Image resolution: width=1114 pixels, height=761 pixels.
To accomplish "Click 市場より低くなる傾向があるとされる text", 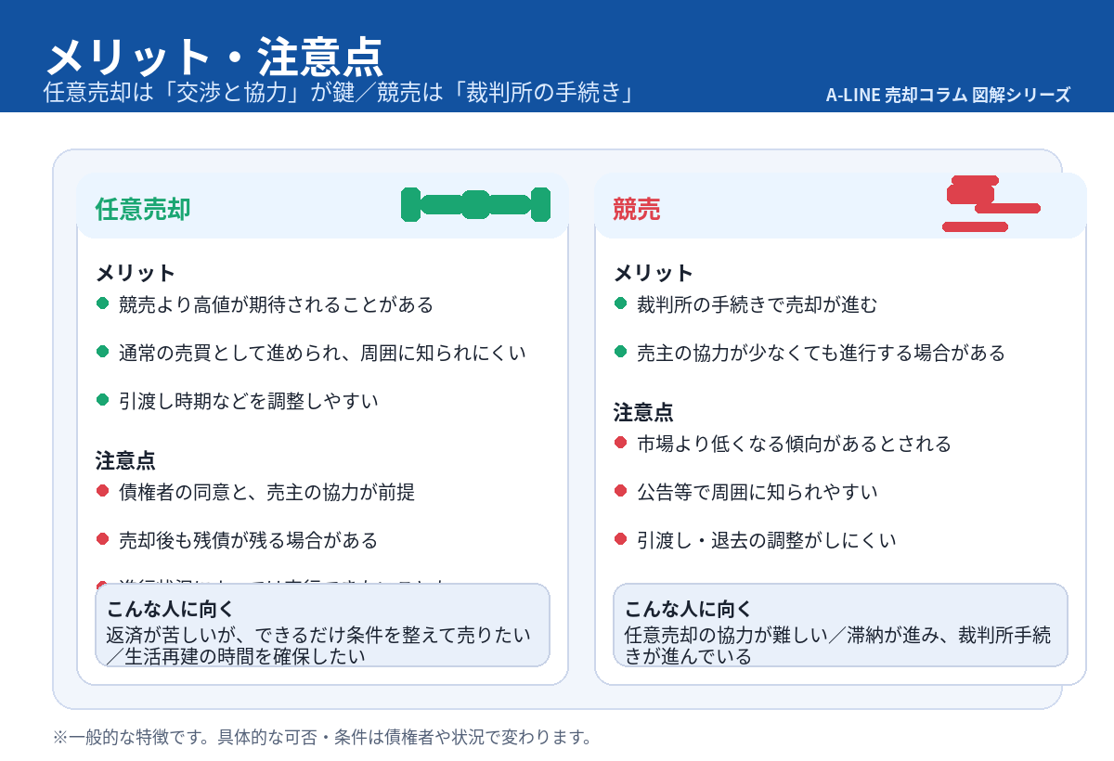I will tap(794, 444).
